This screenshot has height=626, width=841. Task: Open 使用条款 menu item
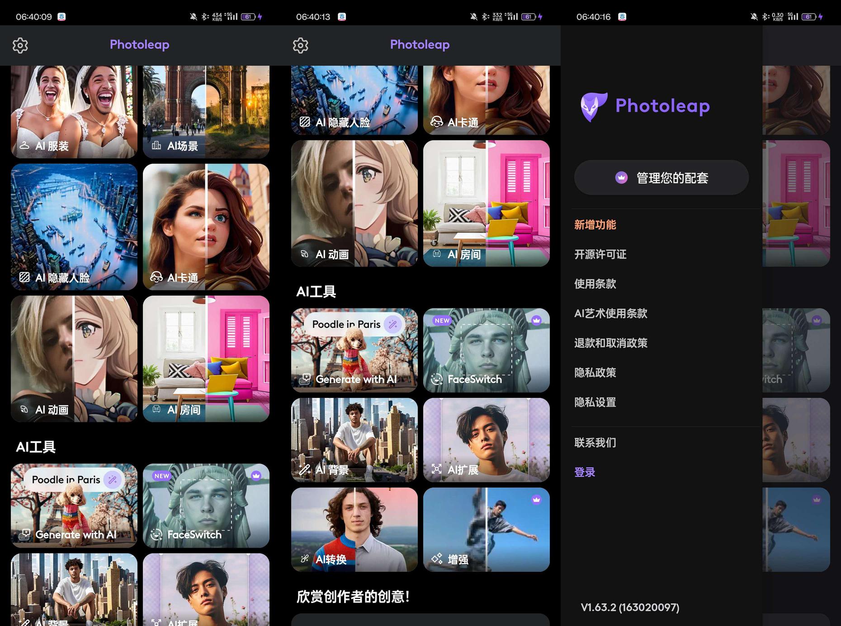click(x=595, y=284)
